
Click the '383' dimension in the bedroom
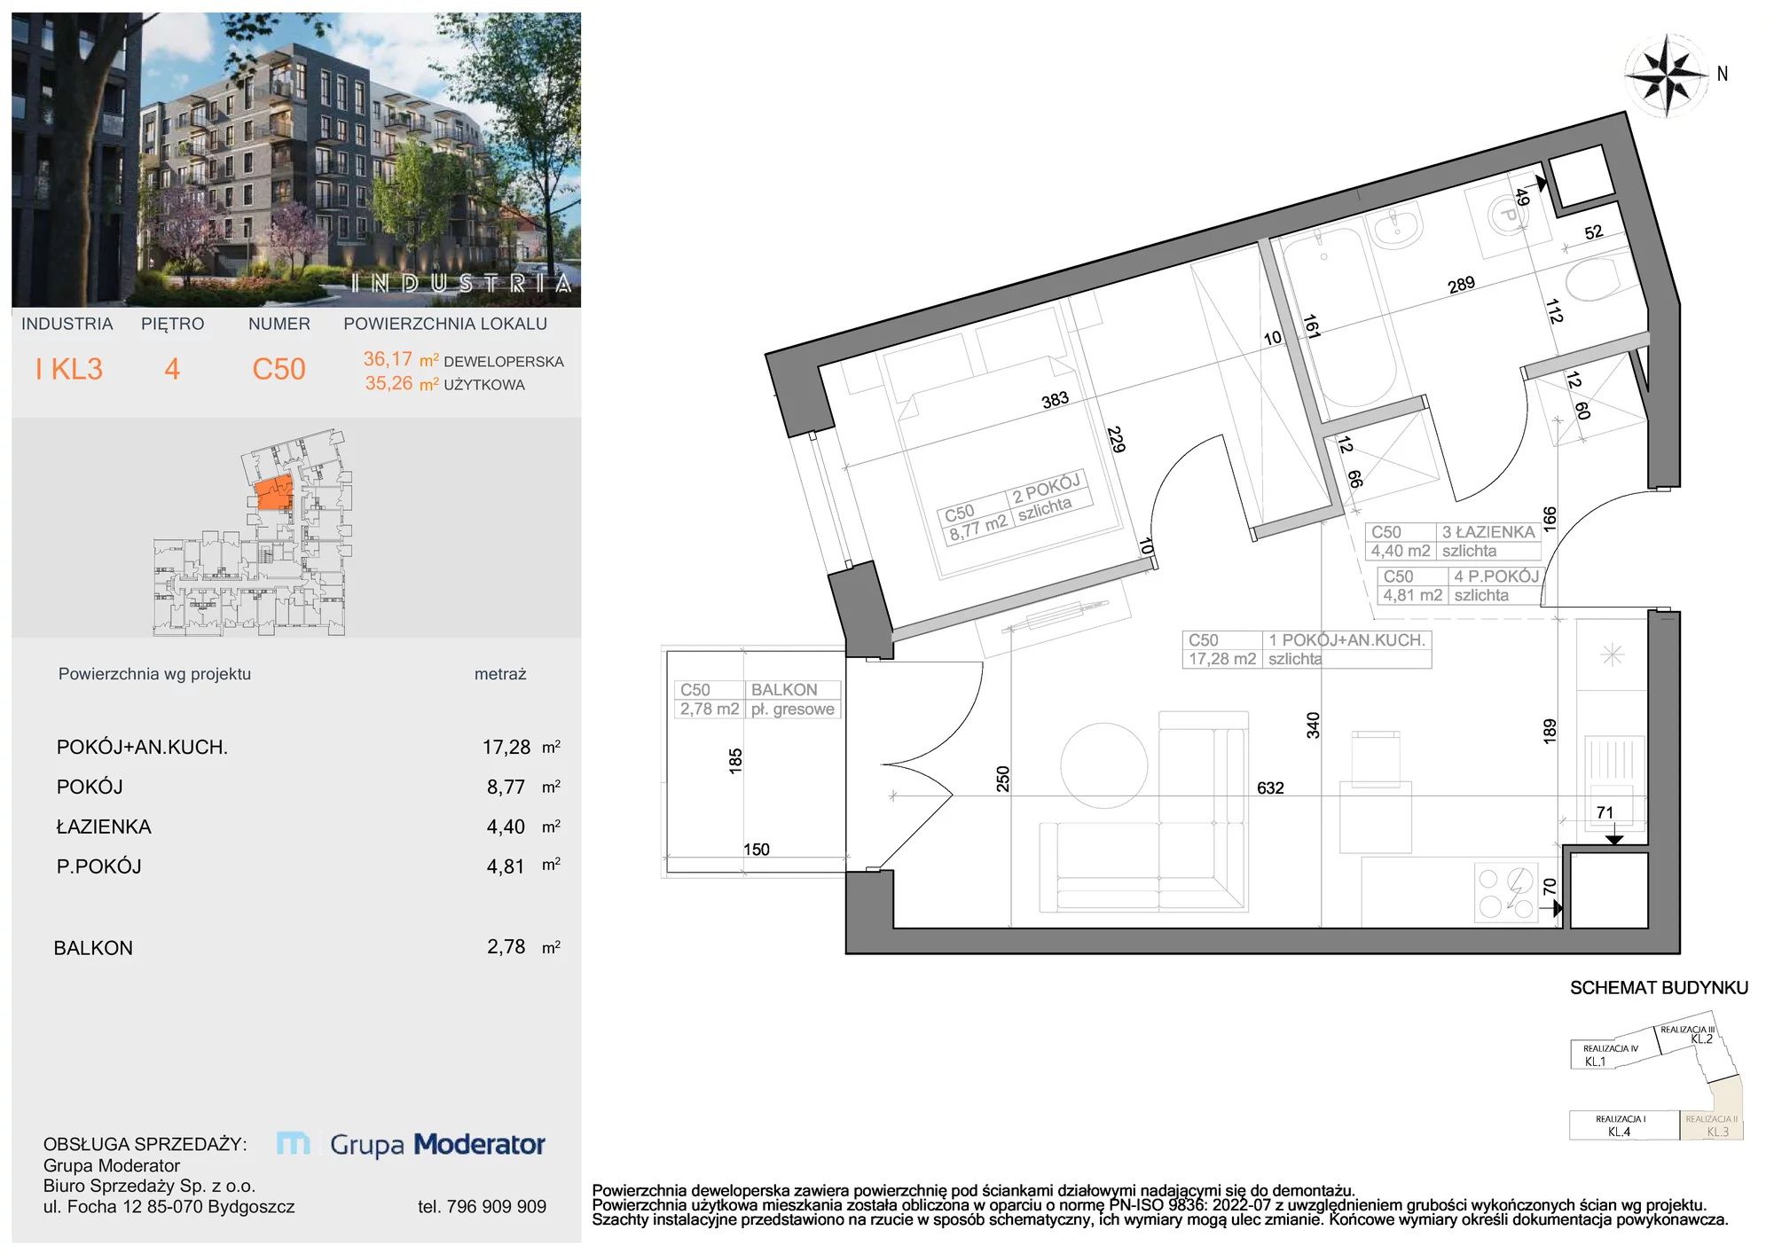click(1055, 400)
